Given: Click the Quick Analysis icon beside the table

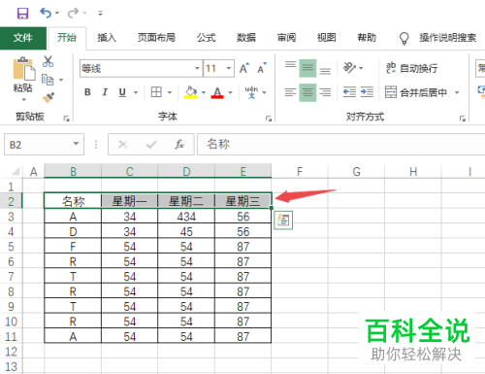Looking at the screenshot, I should point(283,221).
